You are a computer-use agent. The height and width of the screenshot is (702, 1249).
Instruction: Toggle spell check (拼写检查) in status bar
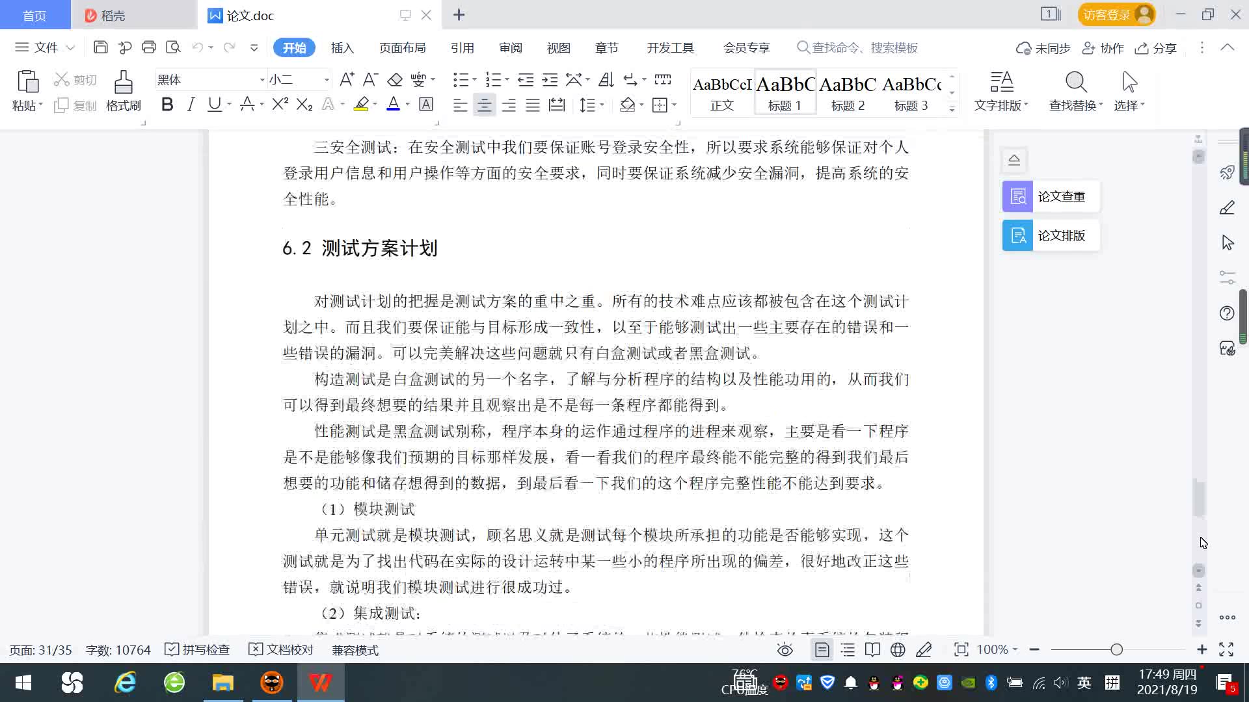[198, 650]
